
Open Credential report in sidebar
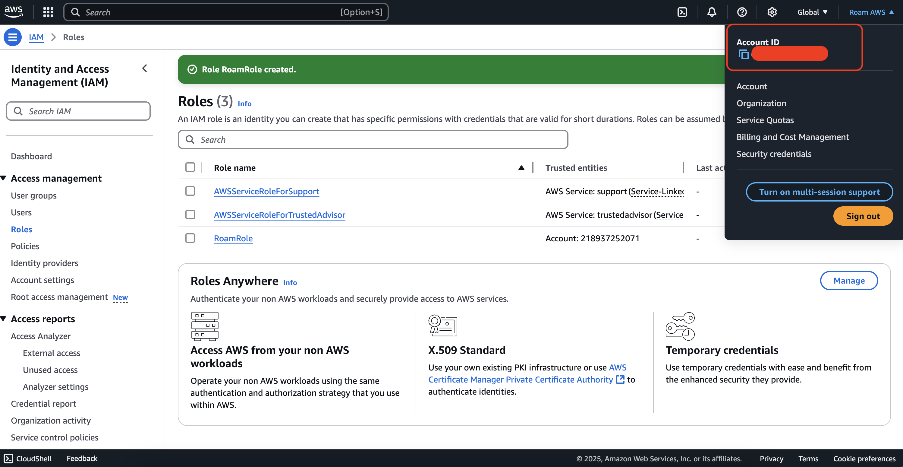click(x=43, y=403)
